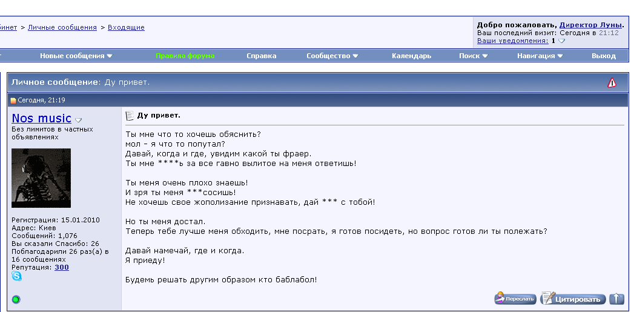Open the 'Директор Луны' profile link

[x=590, y=25]
